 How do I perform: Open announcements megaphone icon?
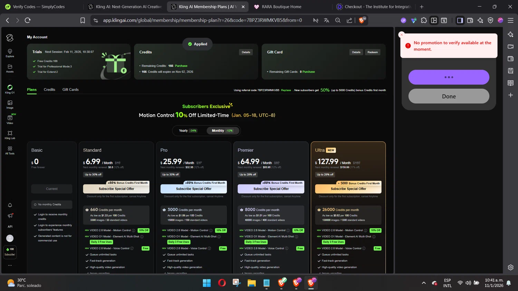[x=10, y=216]
